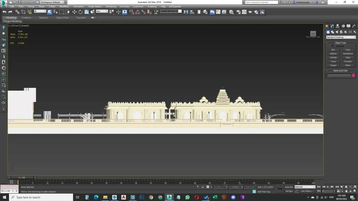Click the Select and Link chain icon
Screen dimensions: 358x201
(x=17, y=12)
